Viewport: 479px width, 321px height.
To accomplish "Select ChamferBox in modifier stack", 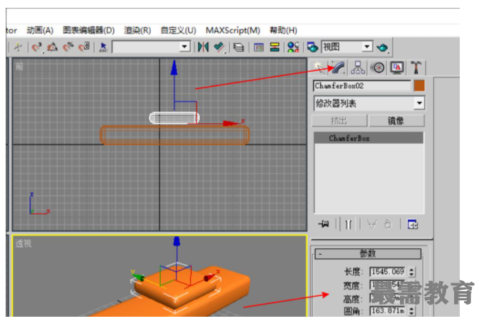I will click(369, 138).
